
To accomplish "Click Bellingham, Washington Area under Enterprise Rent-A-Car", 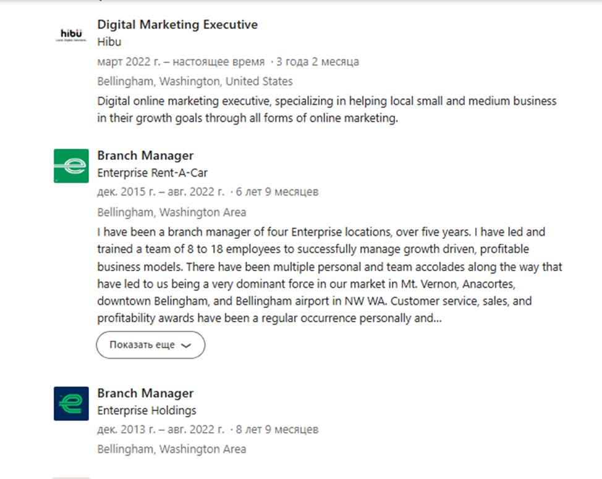I will pos(172,212).
